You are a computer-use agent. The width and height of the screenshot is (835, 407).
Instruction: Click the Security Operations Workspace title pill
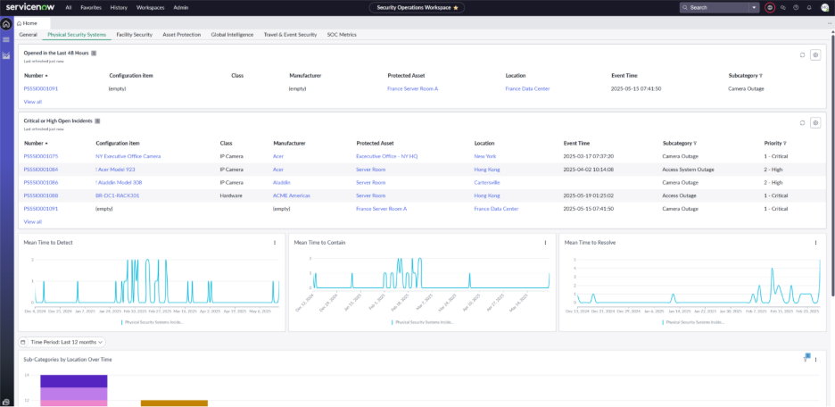coord(417,7)
